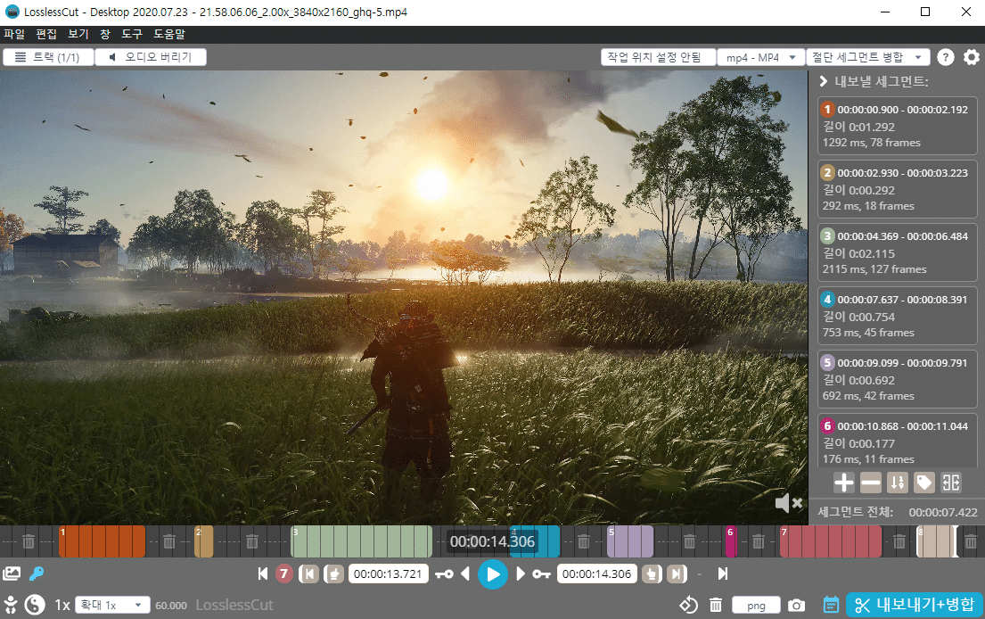985x619 pixels.
Task: Open the zoom 확대 1x dropdown
Action: click(112, 605)
